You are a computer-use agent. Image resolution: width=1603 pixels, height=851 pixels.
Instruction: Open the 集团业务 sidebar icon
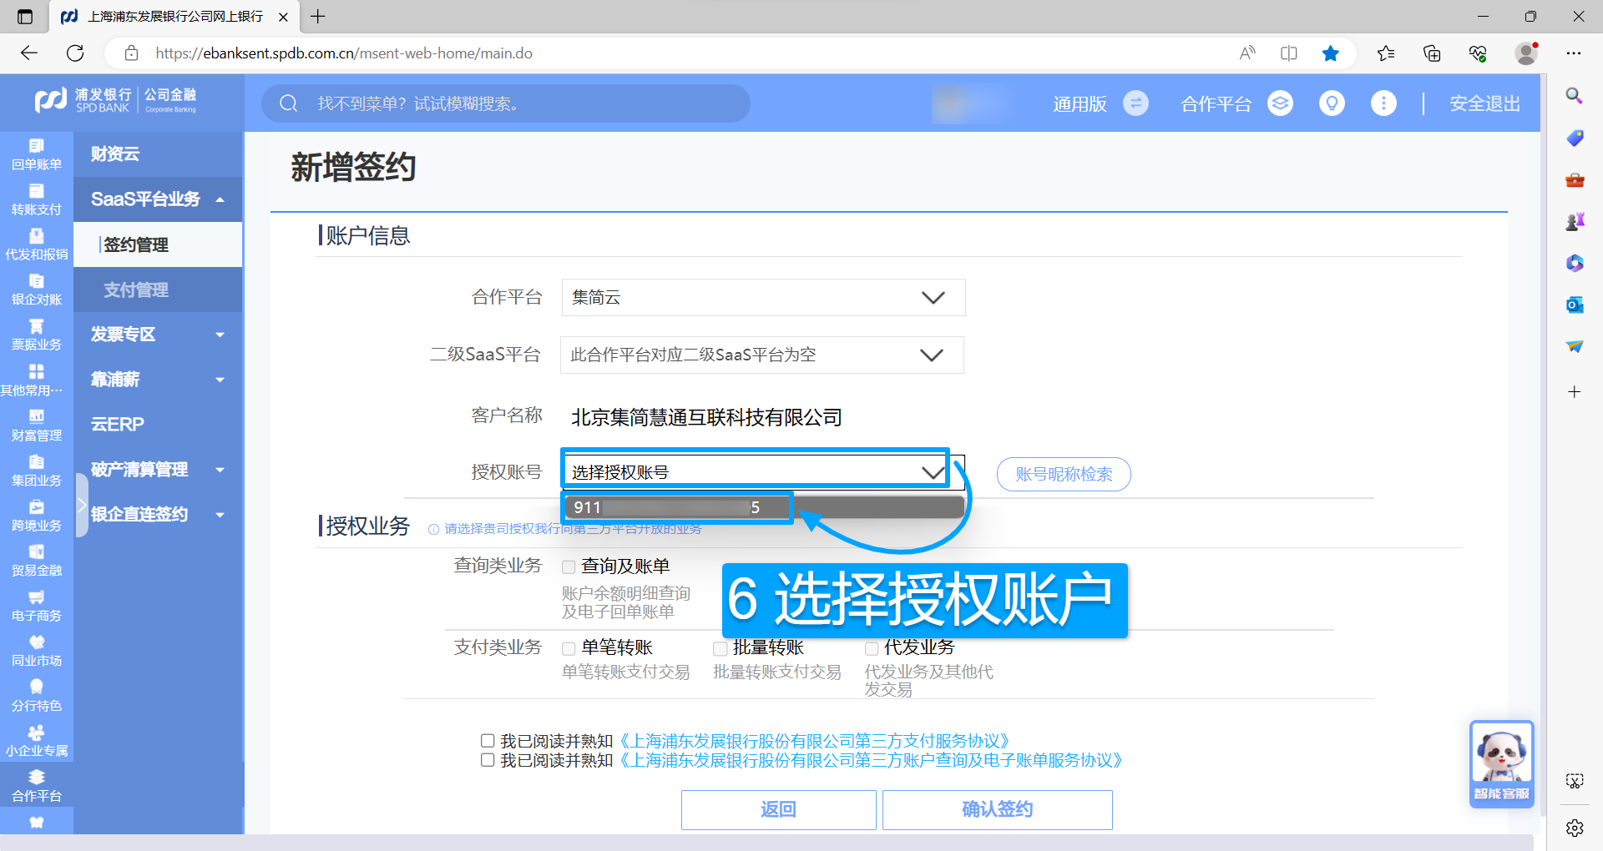pos(37,470)
